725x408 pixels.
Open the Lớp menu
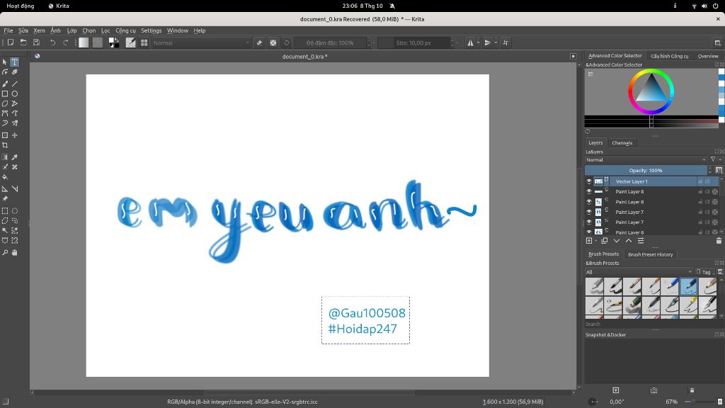(x=72, y=30)
